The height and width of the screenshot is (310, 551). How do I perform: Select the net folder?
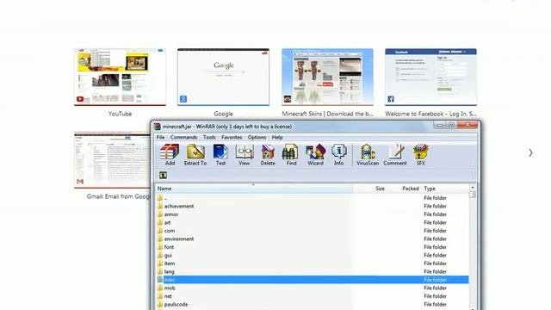click(313, 296)
